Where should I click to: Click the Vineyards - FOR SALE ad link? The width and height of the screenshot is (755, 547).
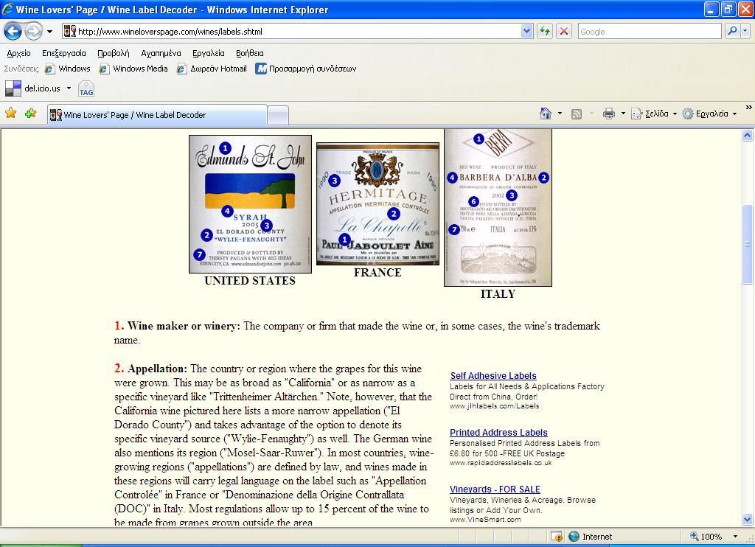[x=495, y=489]
